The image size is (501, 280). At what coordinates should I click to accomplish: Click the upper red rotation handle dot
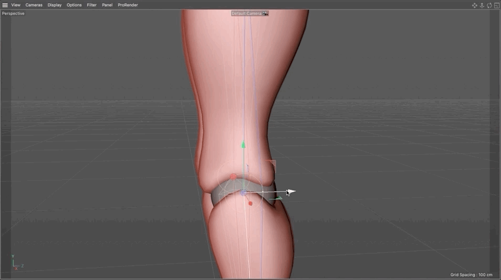tap(234, 177)
